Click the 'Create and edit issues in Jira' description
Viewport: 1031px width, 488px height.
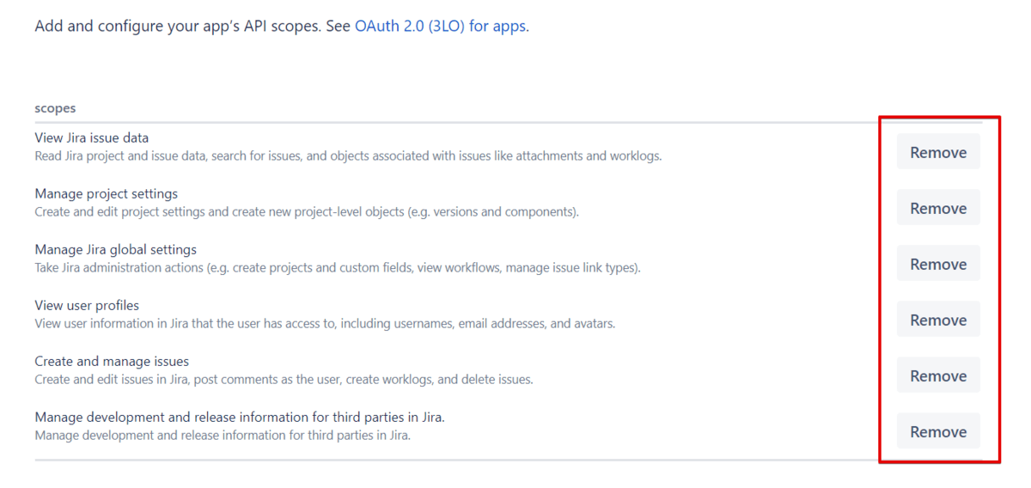coord(284,380)
